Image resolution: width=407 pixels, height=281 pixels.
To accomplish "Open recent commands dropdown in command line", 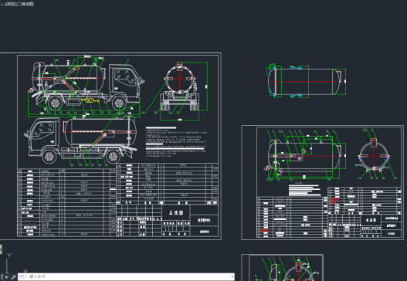I will click(x=23, y=277).
